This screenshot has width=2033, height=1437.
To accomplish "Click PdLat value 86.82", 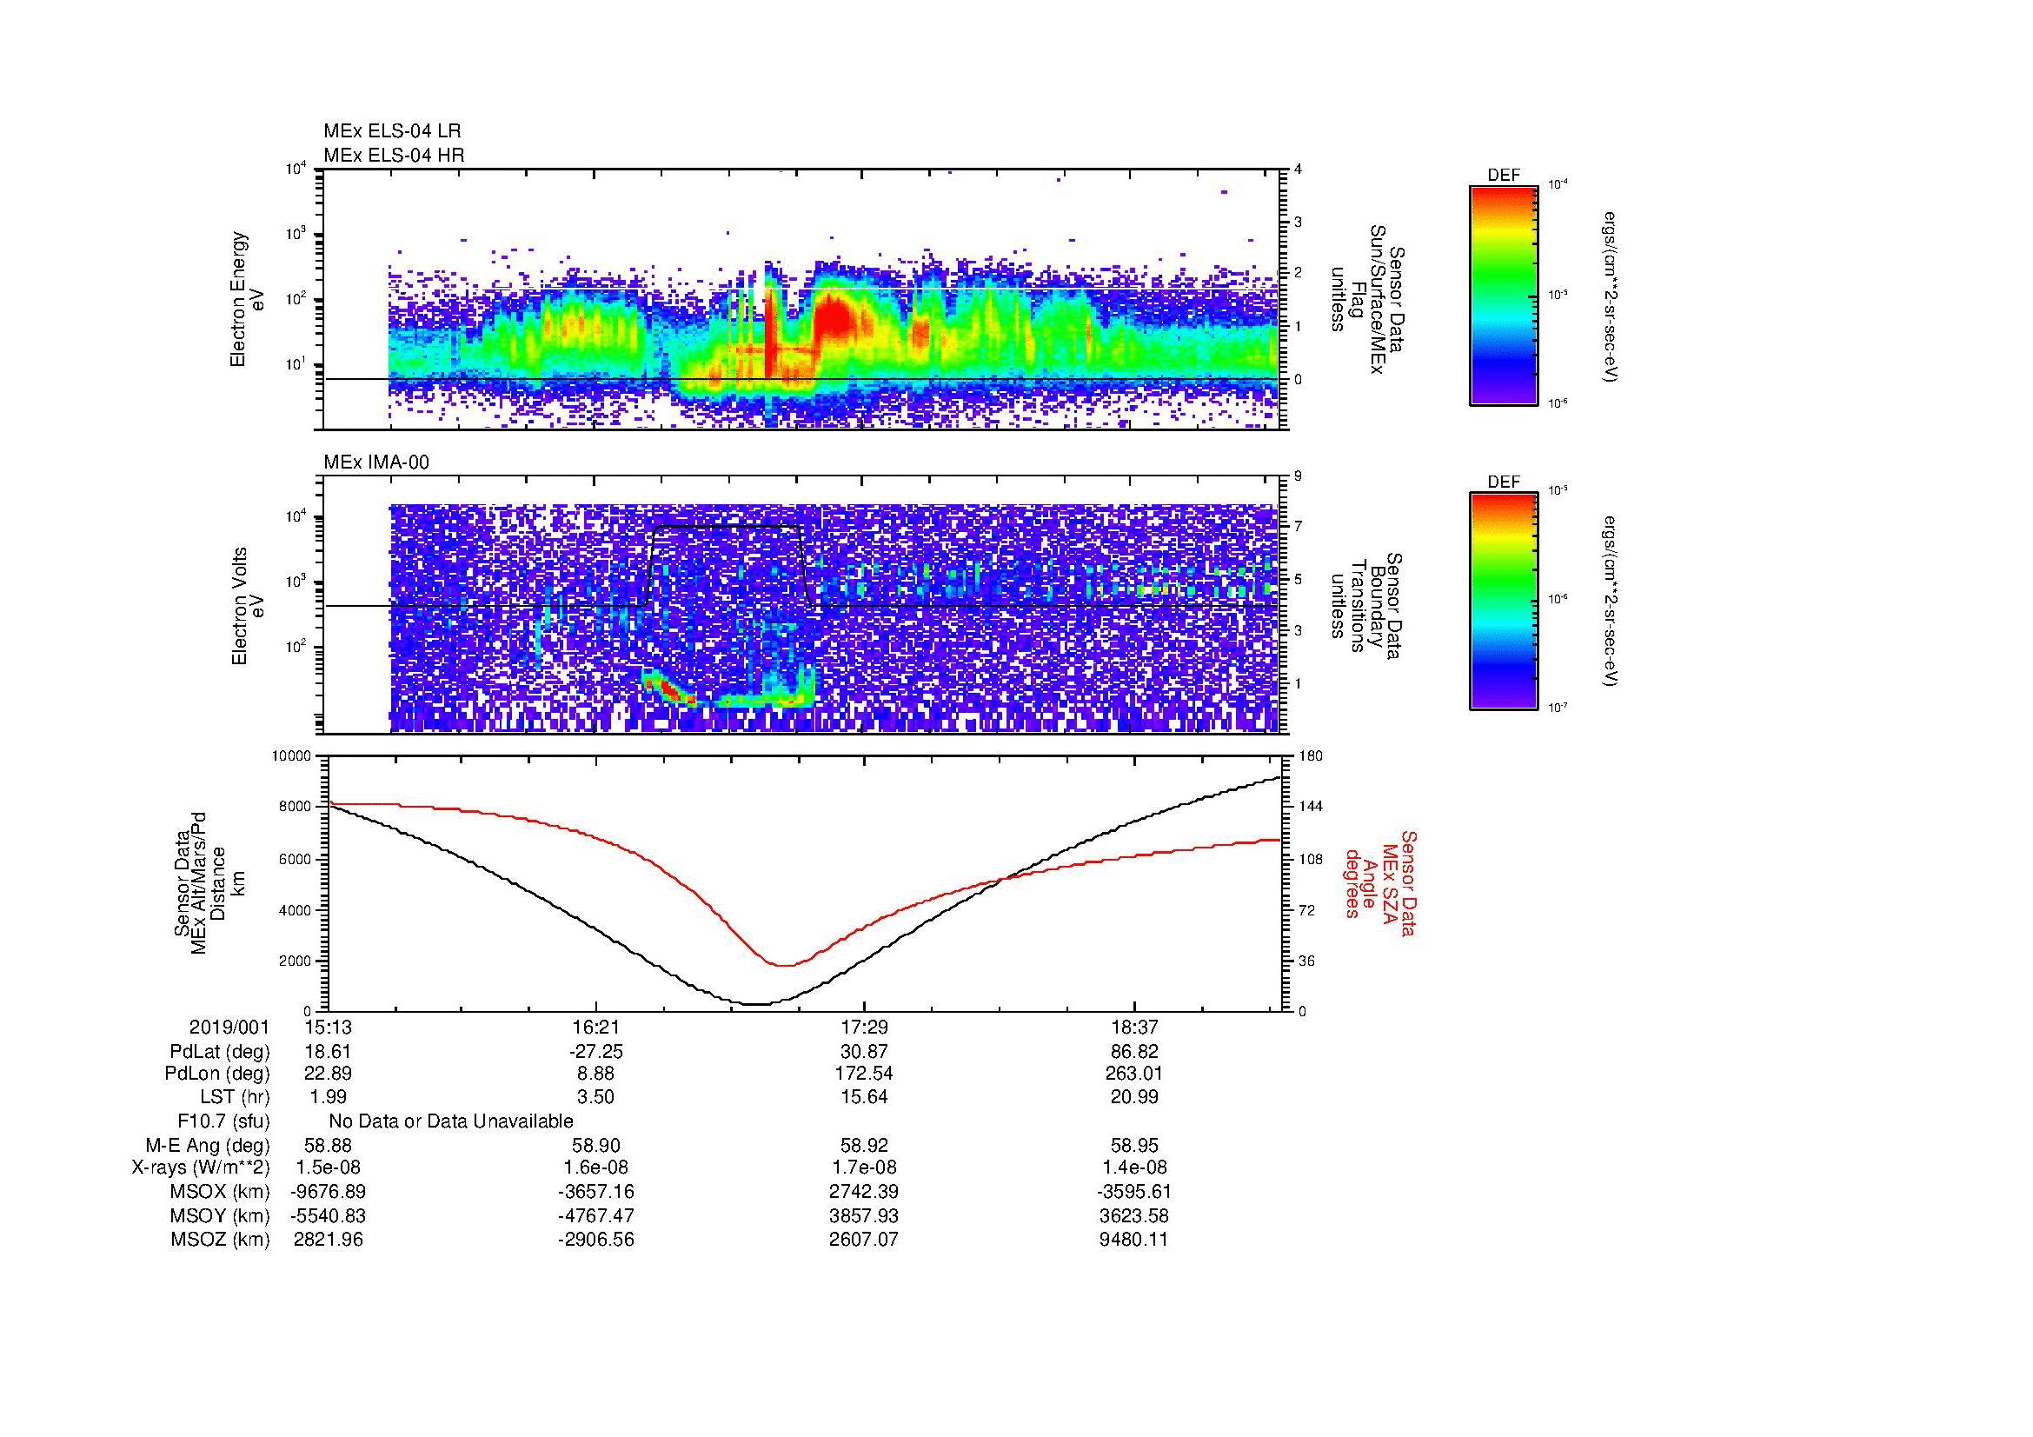I will 1134,1052.
